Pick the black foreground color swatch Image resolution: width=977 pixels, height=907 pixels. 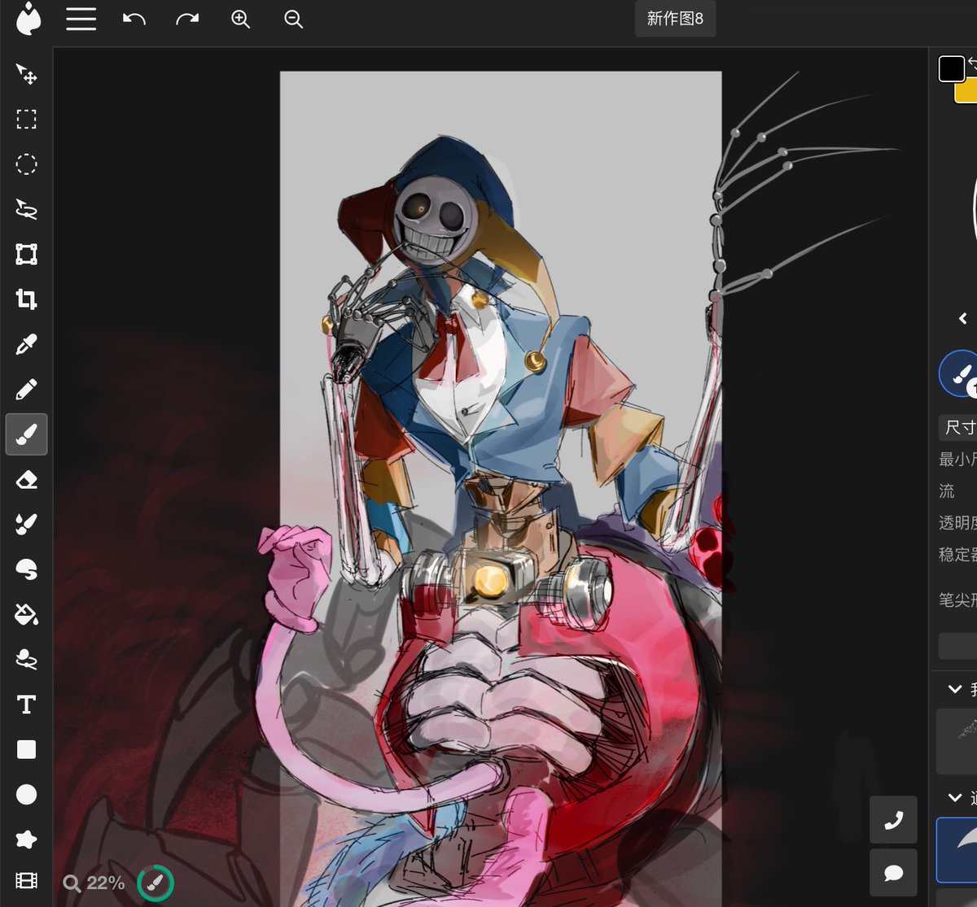[x=951, y=68]
